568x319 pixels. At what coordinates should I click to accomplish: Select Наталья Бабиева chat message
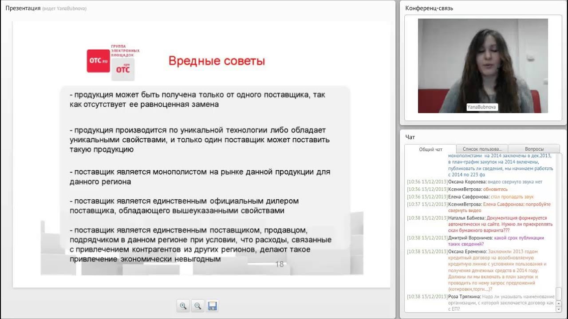click(480, 224)
